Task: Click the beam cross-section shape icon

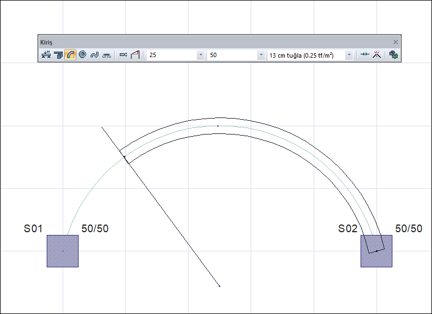Action: coord(107,55)
